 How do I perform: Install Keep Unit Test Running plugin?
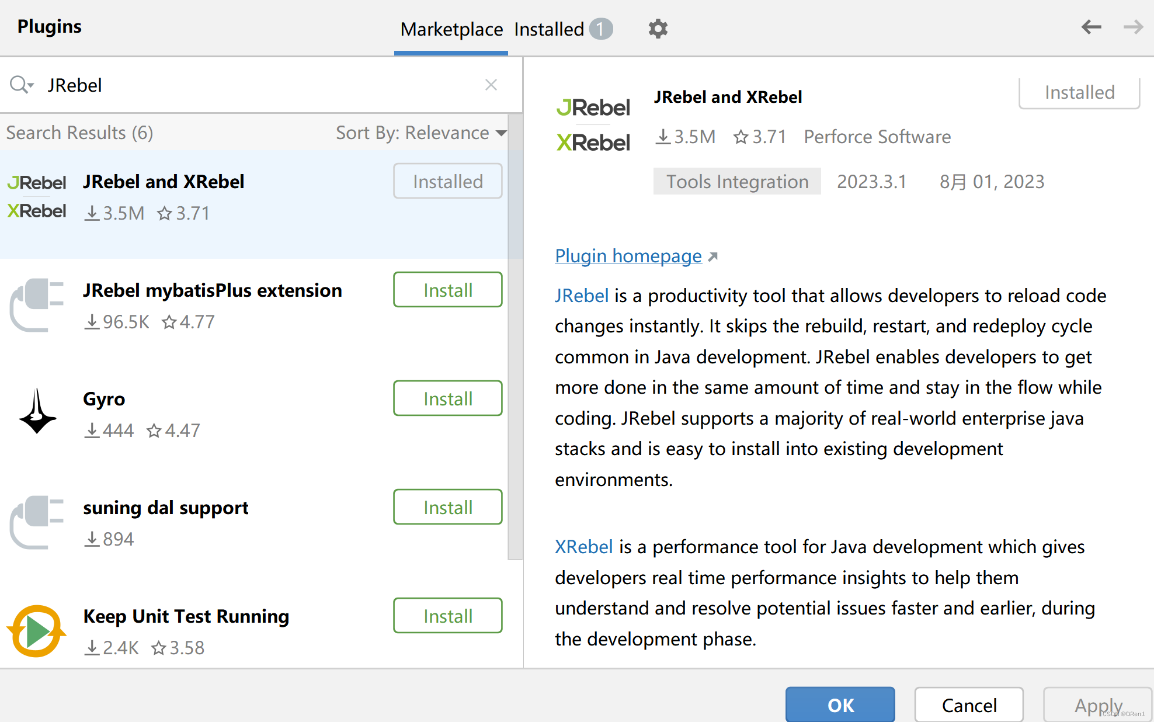(448, 616)
